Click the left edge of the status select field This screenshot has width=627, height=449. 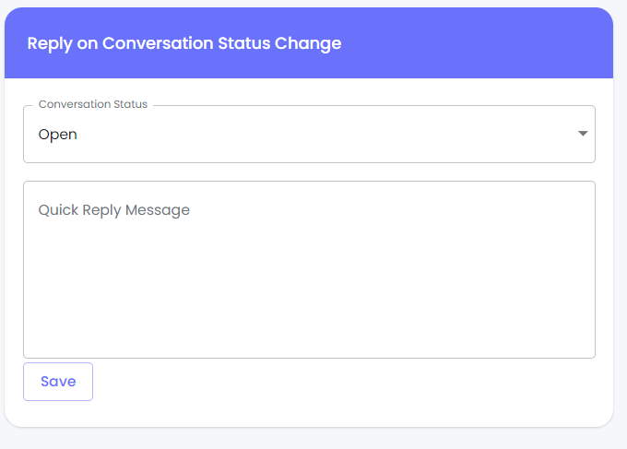30,135
